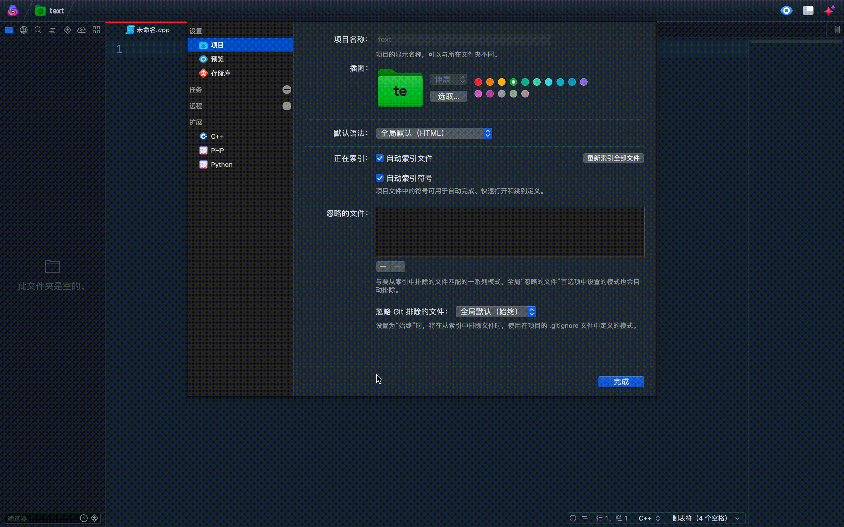
Task: Open the 忽略 Git 排除的文件 dropdown
Action: coord(496,312)
